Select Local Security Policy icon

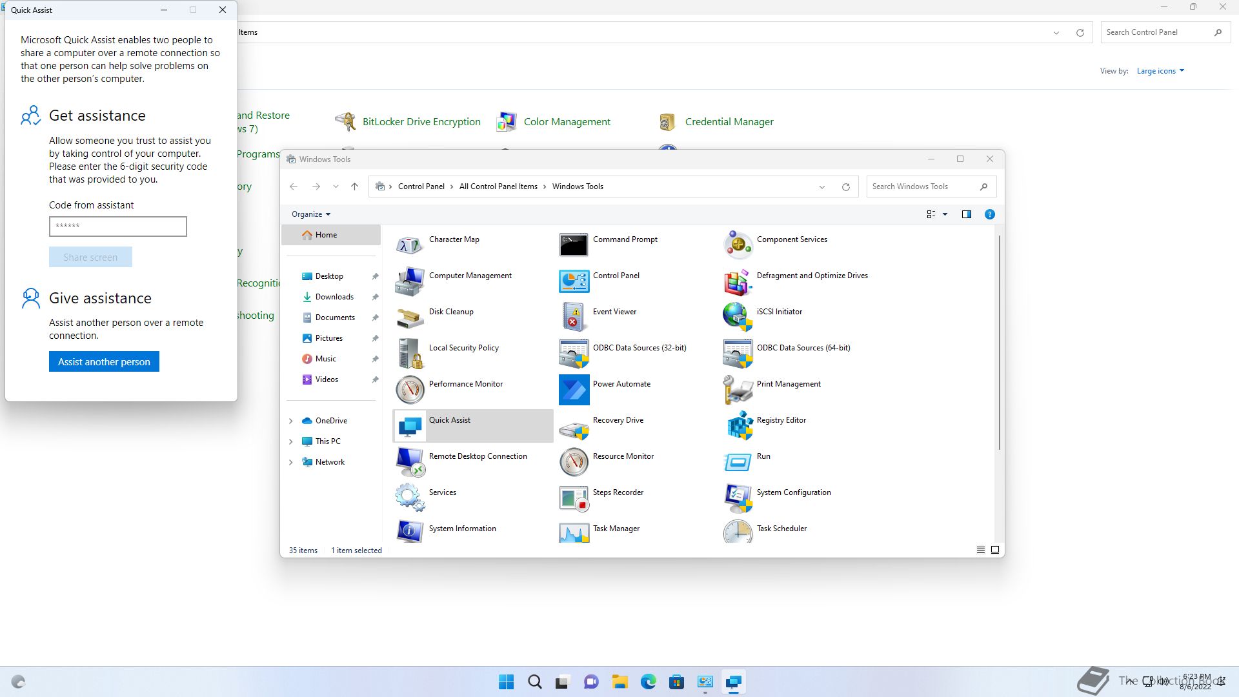[410, 353]
